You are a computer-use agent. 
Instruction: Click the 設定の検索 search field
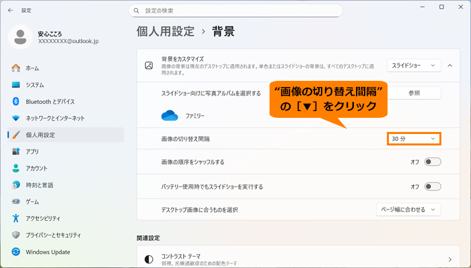coord(235,11)
